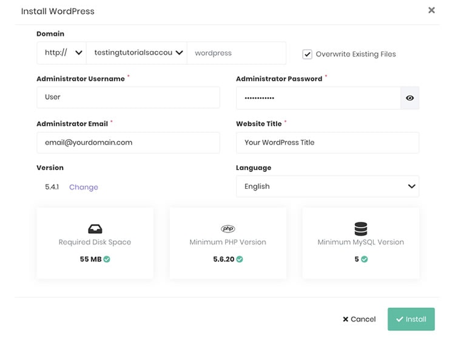Click the Domain label
Viewport: 455px width, 340px height.
tap(50, 33)
